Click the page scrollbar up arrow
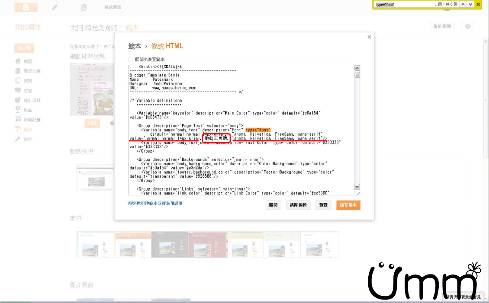This screenshot has height=303, width=489. pos(486,41)
